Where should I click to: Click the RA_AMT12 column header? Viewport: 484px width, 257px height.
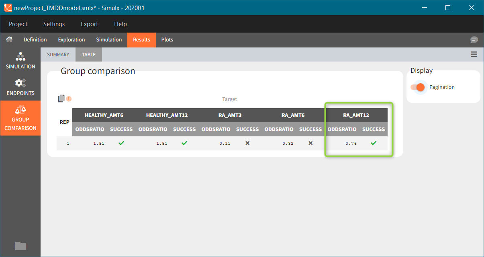356,115
